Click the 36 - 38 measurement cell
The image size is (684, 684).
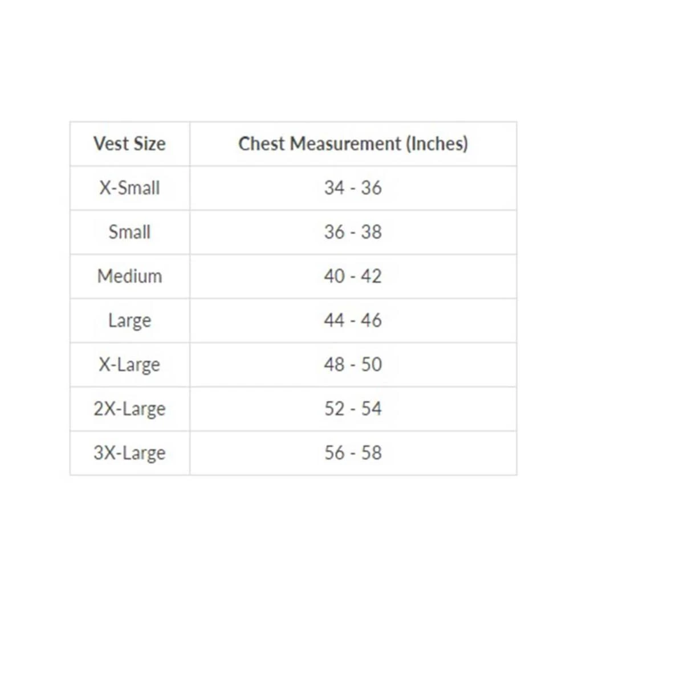[353, 232]
